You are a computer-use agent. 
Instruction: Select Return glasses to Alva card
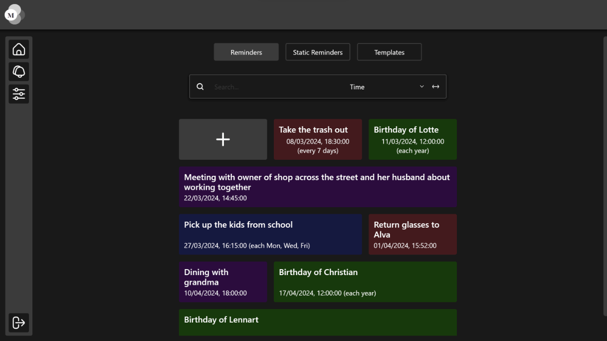(412, 235)
